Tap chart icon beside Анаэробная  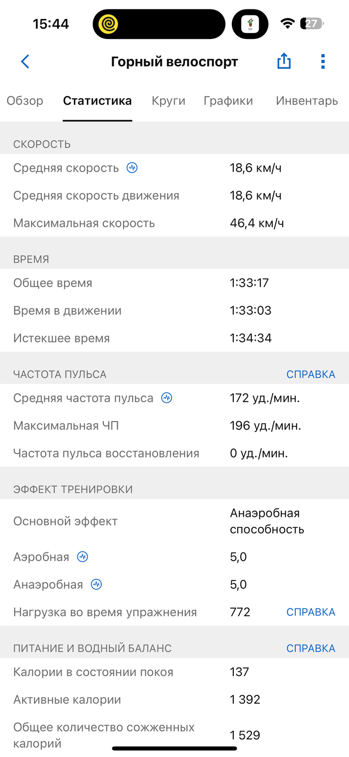click(96, 585)
